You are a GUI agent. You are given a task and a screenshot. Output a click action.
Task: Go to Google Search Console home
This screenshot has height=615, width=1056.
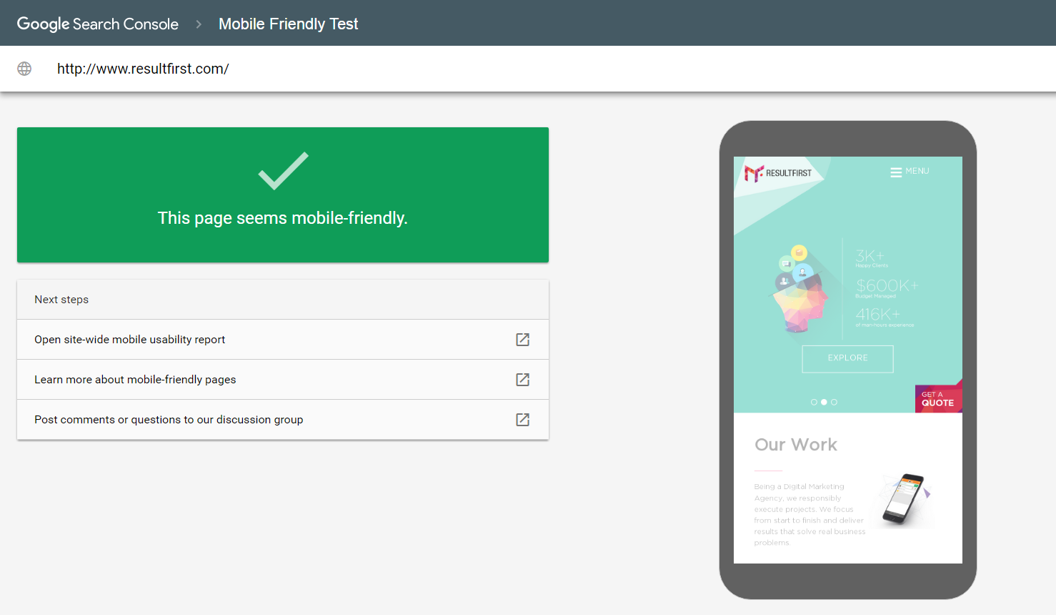[98, 24]
